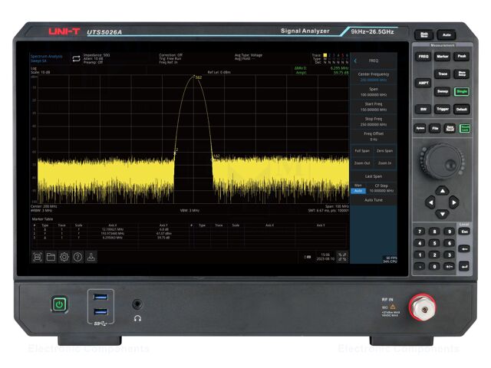Push the System hardware button
Image resolution: width=491 pixels, height=368 pixels.
(x=420, y=128)
